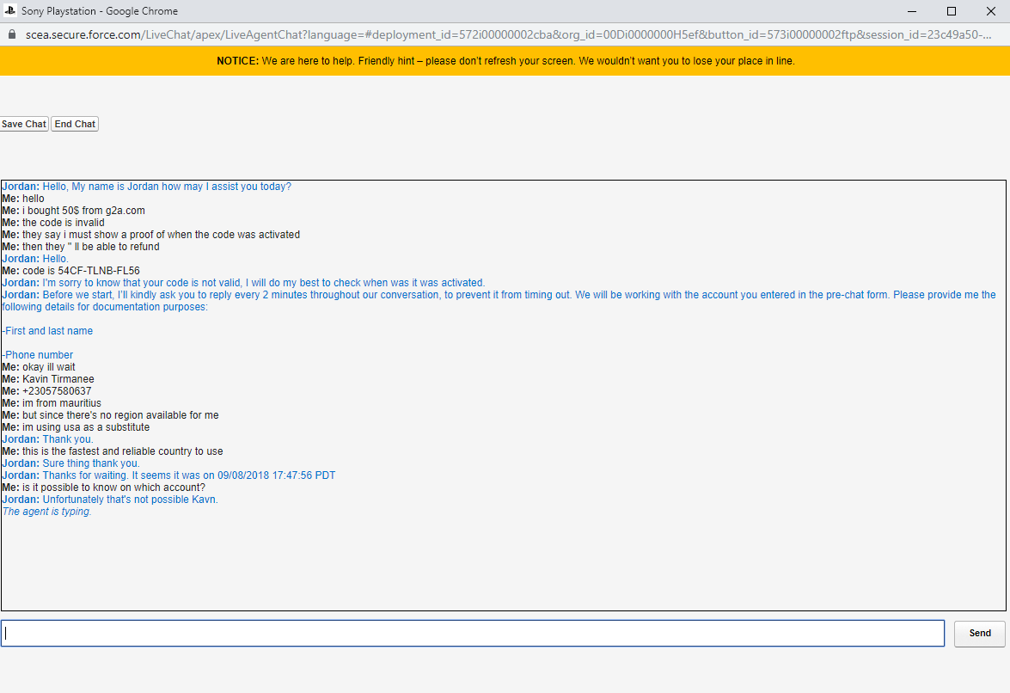Click message 'the code is invalid'
Screen dimensions: 1010x693
[52, 223]
